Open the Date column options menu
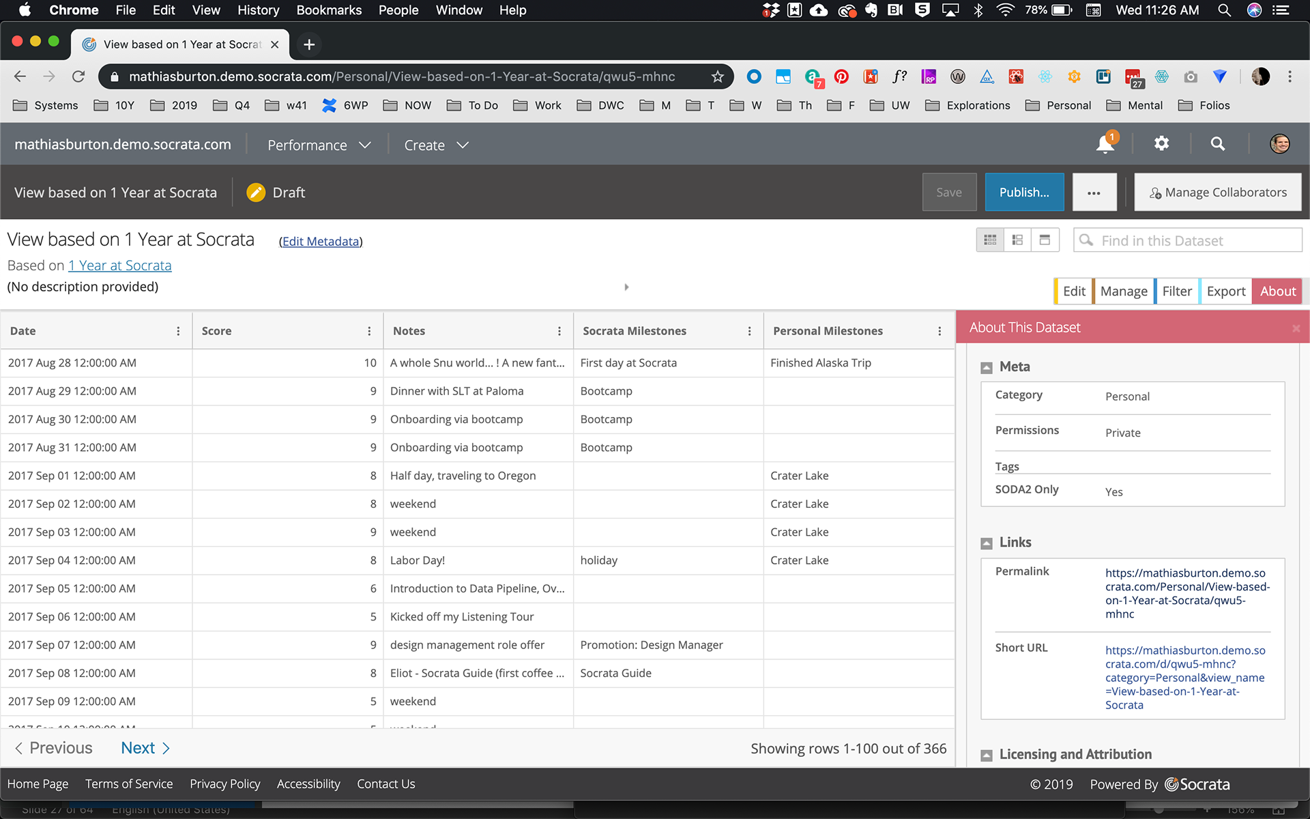 tap(178, 331)
